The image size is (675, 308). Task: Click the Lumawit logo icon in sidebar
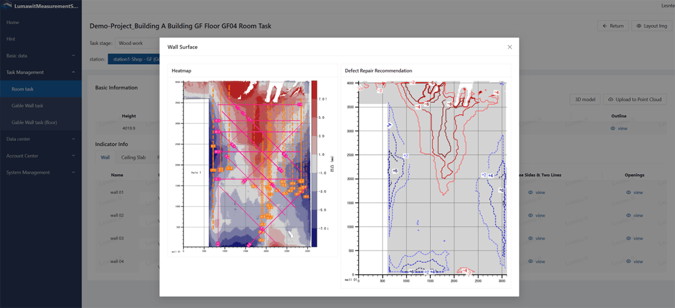[x=7, y=6]
